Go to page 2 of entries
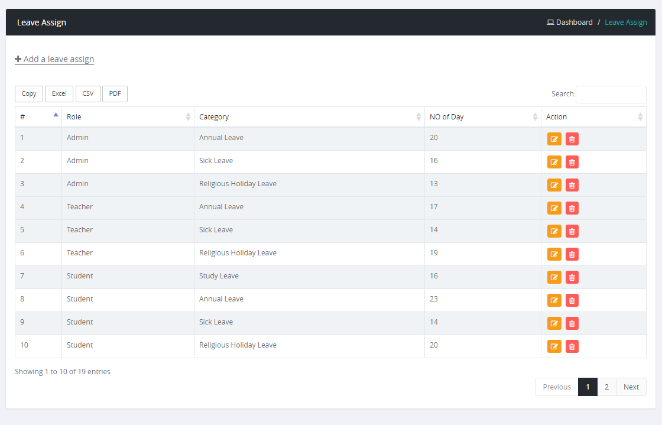 pyautogui.click(x=606, y=387)
